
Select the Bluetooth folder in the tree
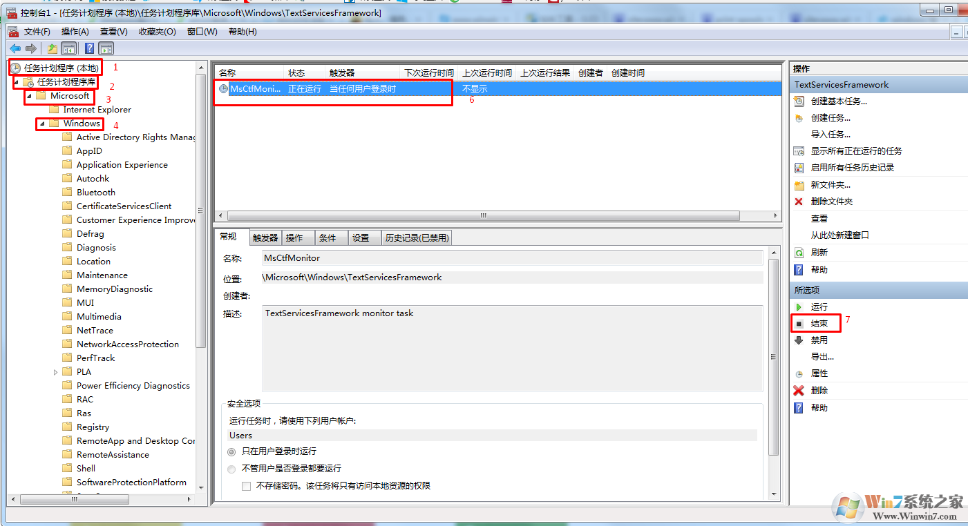tap(95, 193)
